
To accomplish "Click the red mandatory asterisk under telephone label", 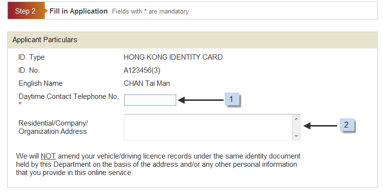I will [x=20, y=104].
